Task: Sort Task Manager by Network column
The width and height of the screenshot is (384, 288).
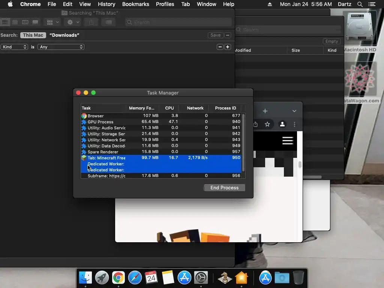Action: [x=195, y=108]
